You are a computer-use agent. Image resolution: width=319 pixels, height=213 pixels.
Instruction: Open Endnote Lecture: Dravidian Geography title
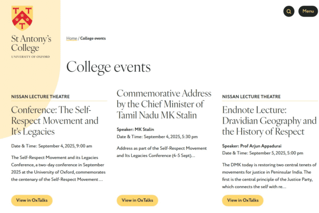pos(269,121)
